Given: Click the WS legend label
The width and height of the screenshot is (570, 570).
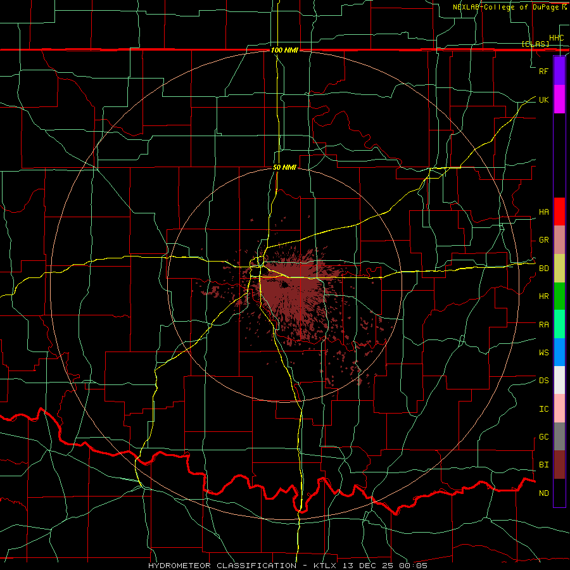Looking at the screenshot, I should coord(543,353).
